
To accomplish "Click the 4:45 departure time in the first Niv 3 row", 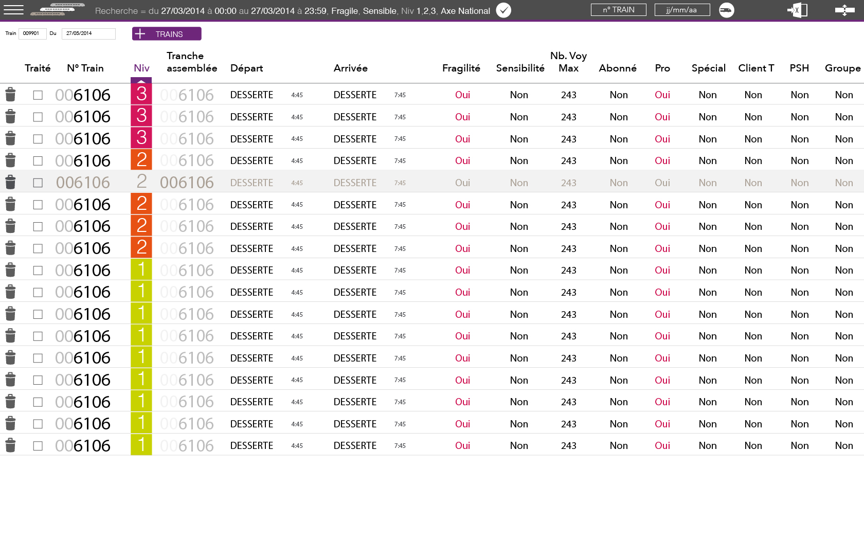I will (x=297, y=95).
